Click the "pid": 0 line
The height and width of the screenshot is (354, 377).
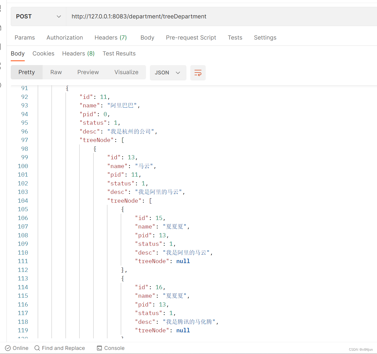click(x=95, y=114)
